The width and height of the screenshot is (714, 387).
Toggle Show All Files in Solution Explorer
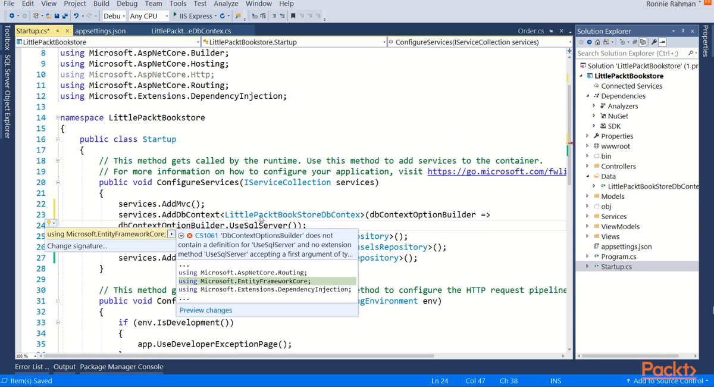point(643,42)
